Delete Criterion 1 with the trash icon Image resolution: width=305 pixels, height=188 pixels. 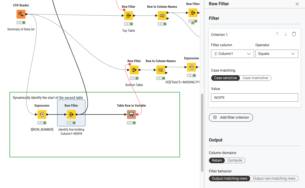point(294,34)
